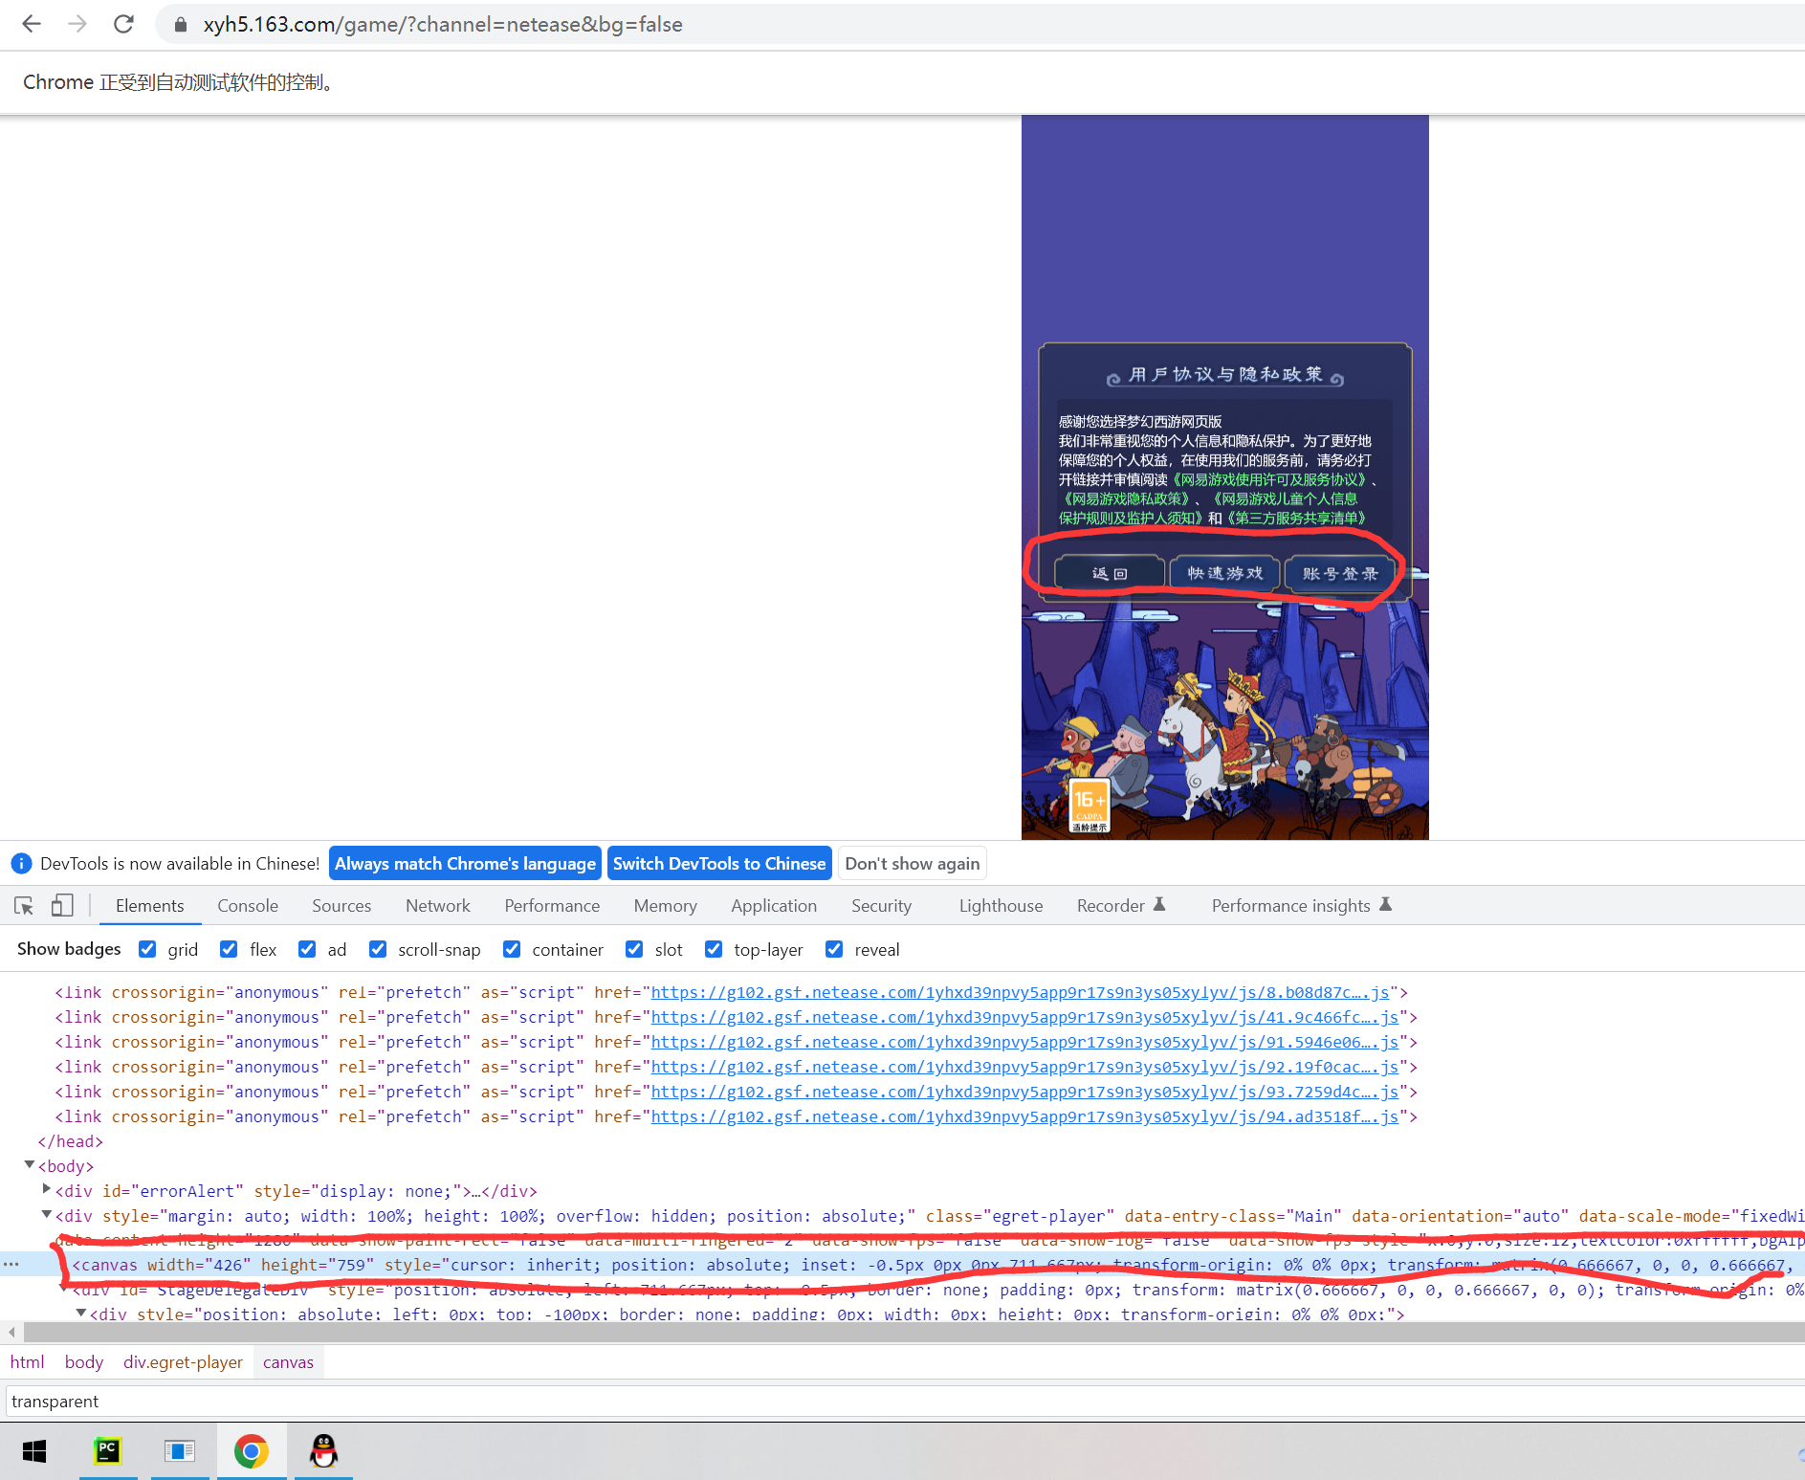Open the Console tab
This screenshot has height=1480, width=1805.
[x=248, y=905]
